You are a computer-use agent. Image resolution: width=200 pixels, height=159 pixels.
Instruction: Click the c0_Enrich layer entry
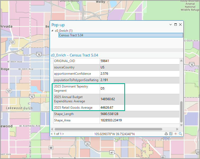[x=64, y=31]
